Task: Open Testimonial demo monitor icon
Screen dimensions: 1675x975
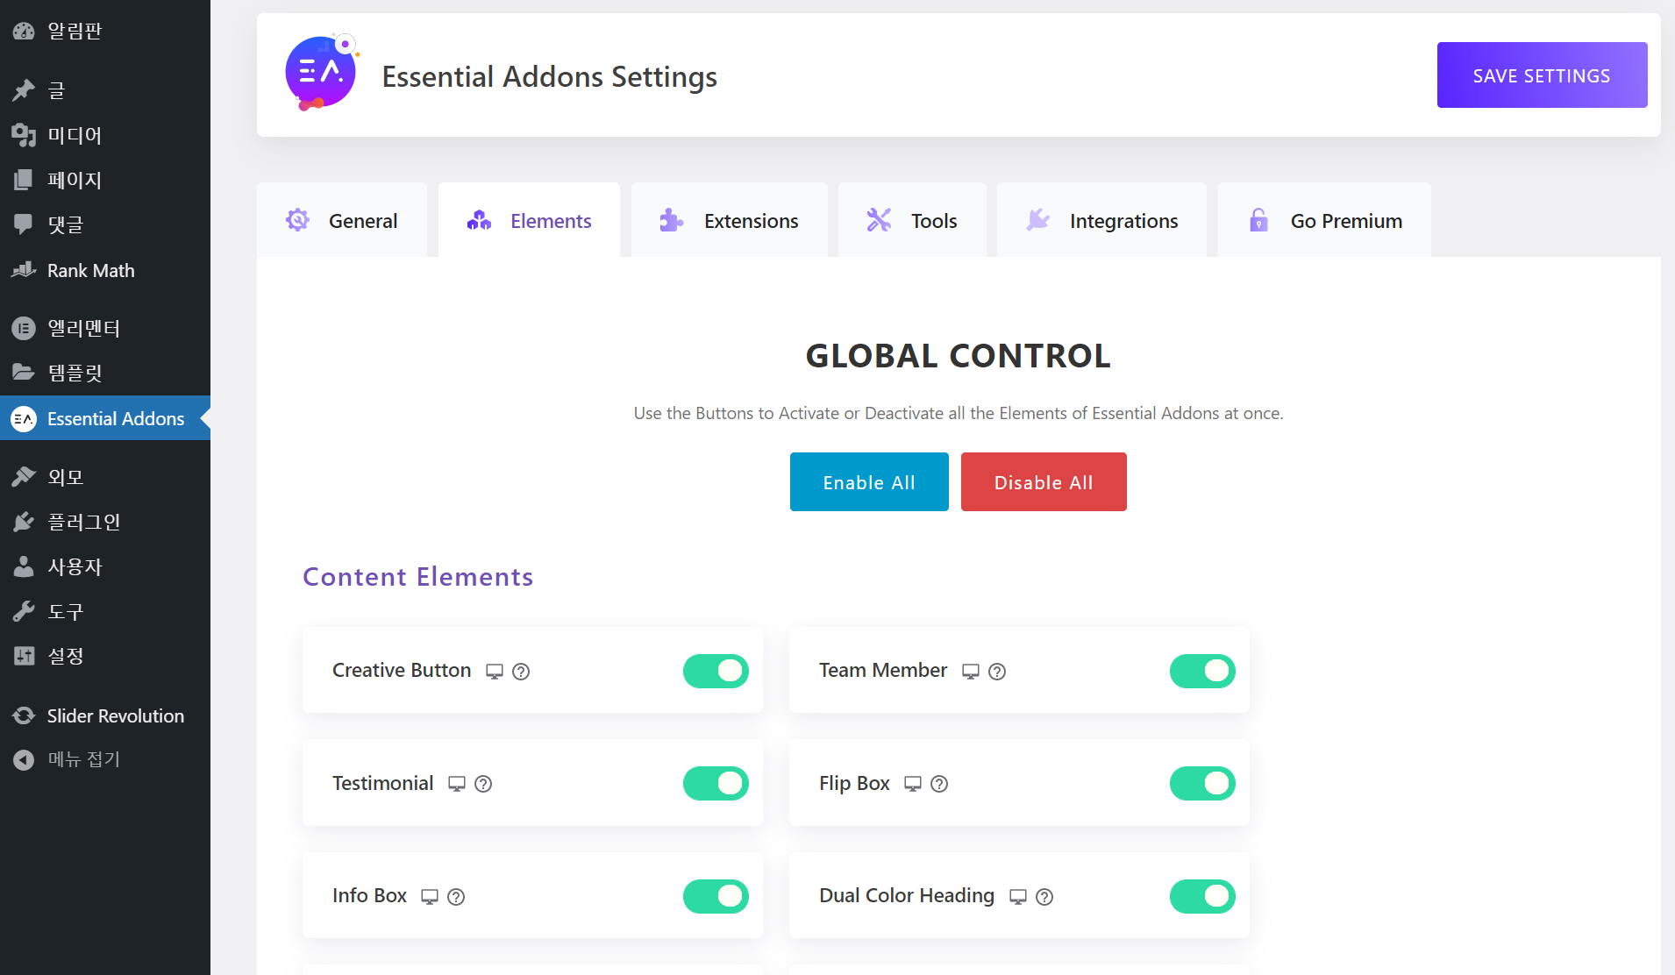Action: pos(457,784)
